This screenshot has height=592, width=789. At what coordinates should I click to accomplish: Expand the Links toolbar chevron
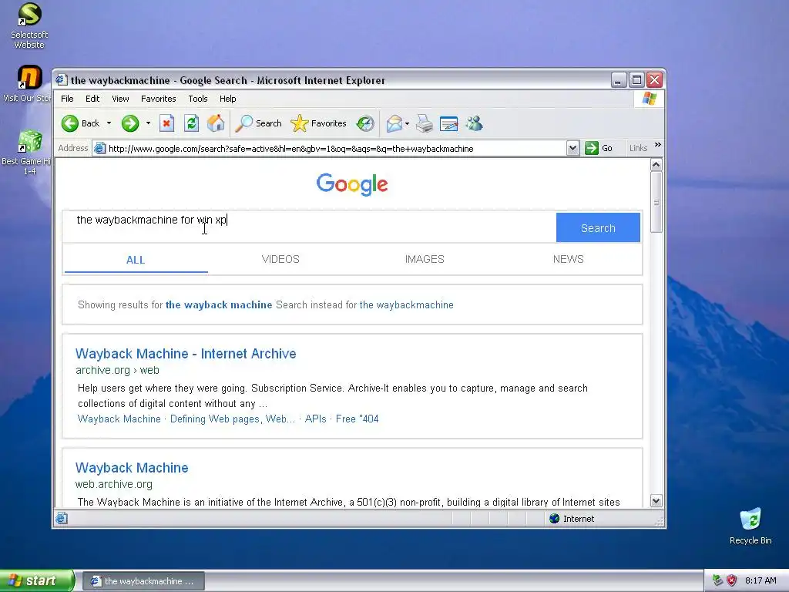[x=657, y=145]
